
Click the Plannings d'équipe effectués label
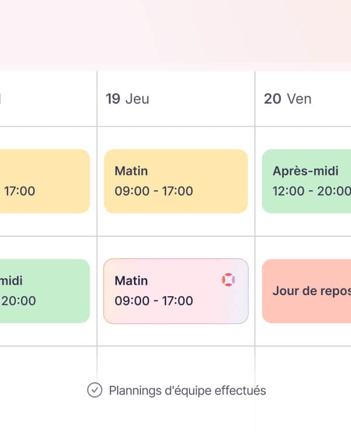(x=187, y=390)
